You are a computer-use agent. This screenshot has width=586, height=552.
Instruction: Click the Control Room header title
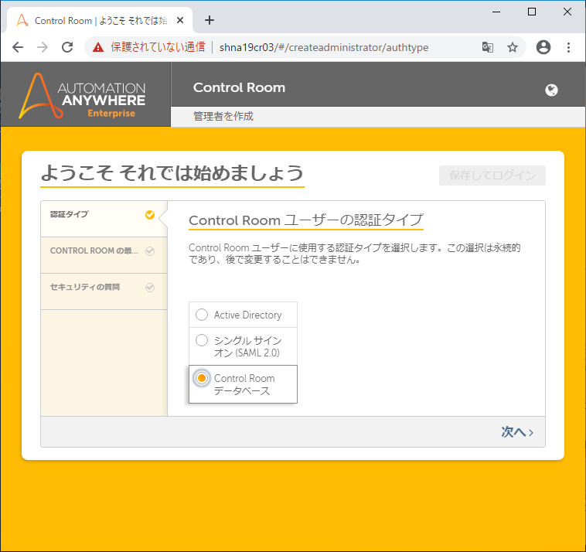(239, 87)
